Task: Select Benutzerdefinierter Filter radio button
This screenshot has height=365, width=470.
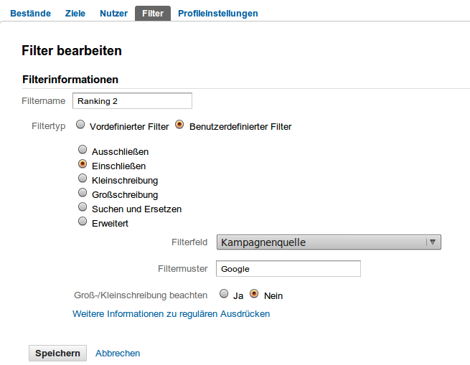Action: [180, 125]
